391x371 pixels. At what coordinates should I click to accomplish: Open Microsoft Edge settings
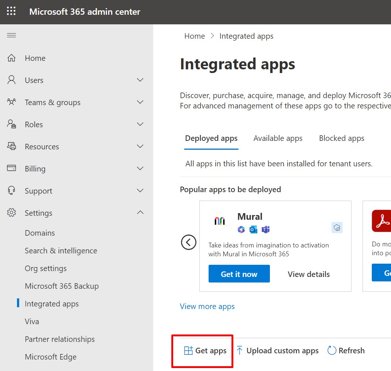[x=51, y=357]
